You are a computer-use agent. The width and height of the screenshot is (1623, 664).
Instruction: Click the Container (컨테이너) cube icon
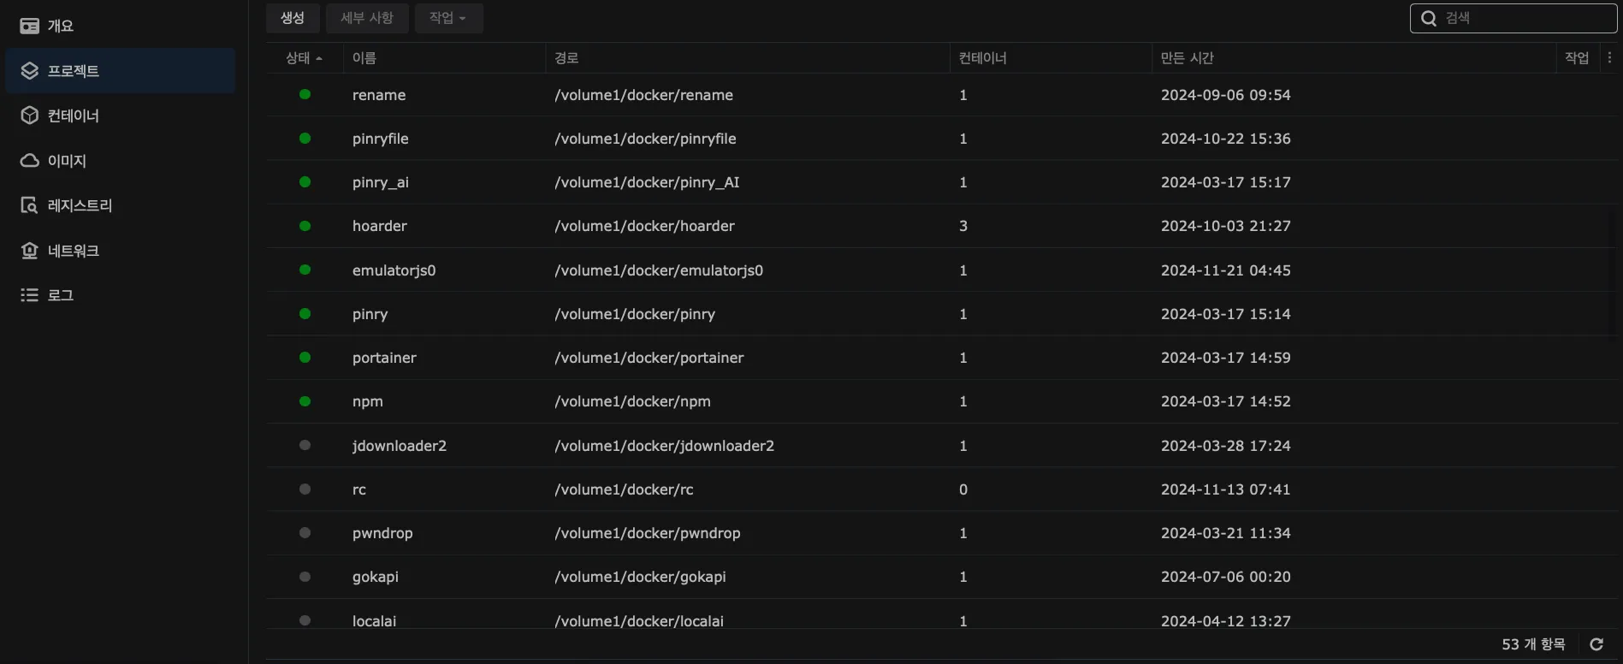click(30, 116)
